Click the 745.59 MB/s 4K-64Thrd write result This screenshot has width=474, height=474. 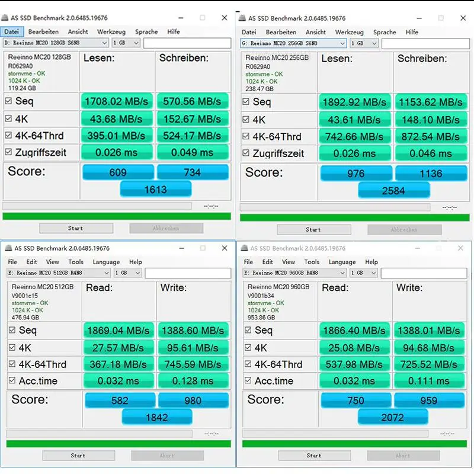pos(193,364)
